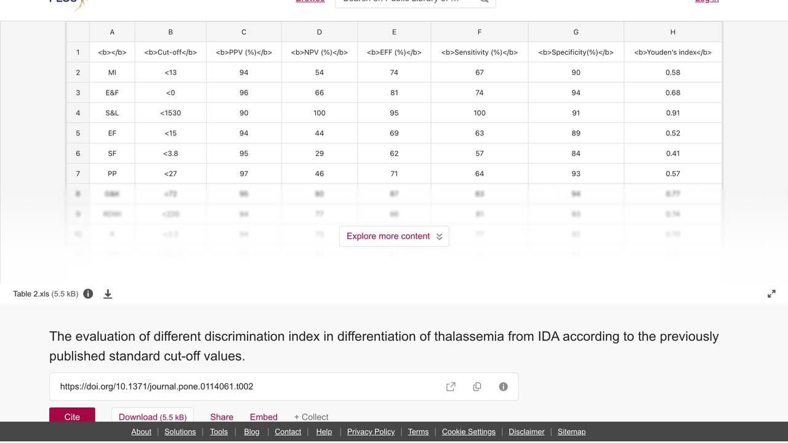Viewport: 788px width, 443px height.
Task: Select row 4 header for S&L
Action: click(x=78, y=113)
